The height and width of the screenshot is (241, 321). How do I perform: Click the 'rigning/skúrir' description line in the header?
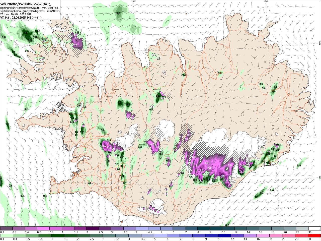pos(29,8)
